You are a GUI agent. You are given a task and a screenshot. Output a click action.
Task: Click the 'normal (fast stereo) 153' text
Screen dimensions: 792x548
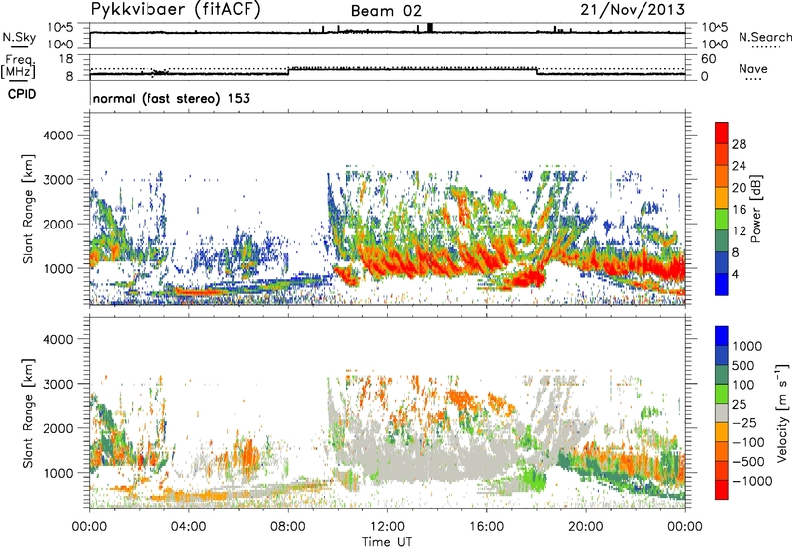pyautogui.click(x=171, y=98)
